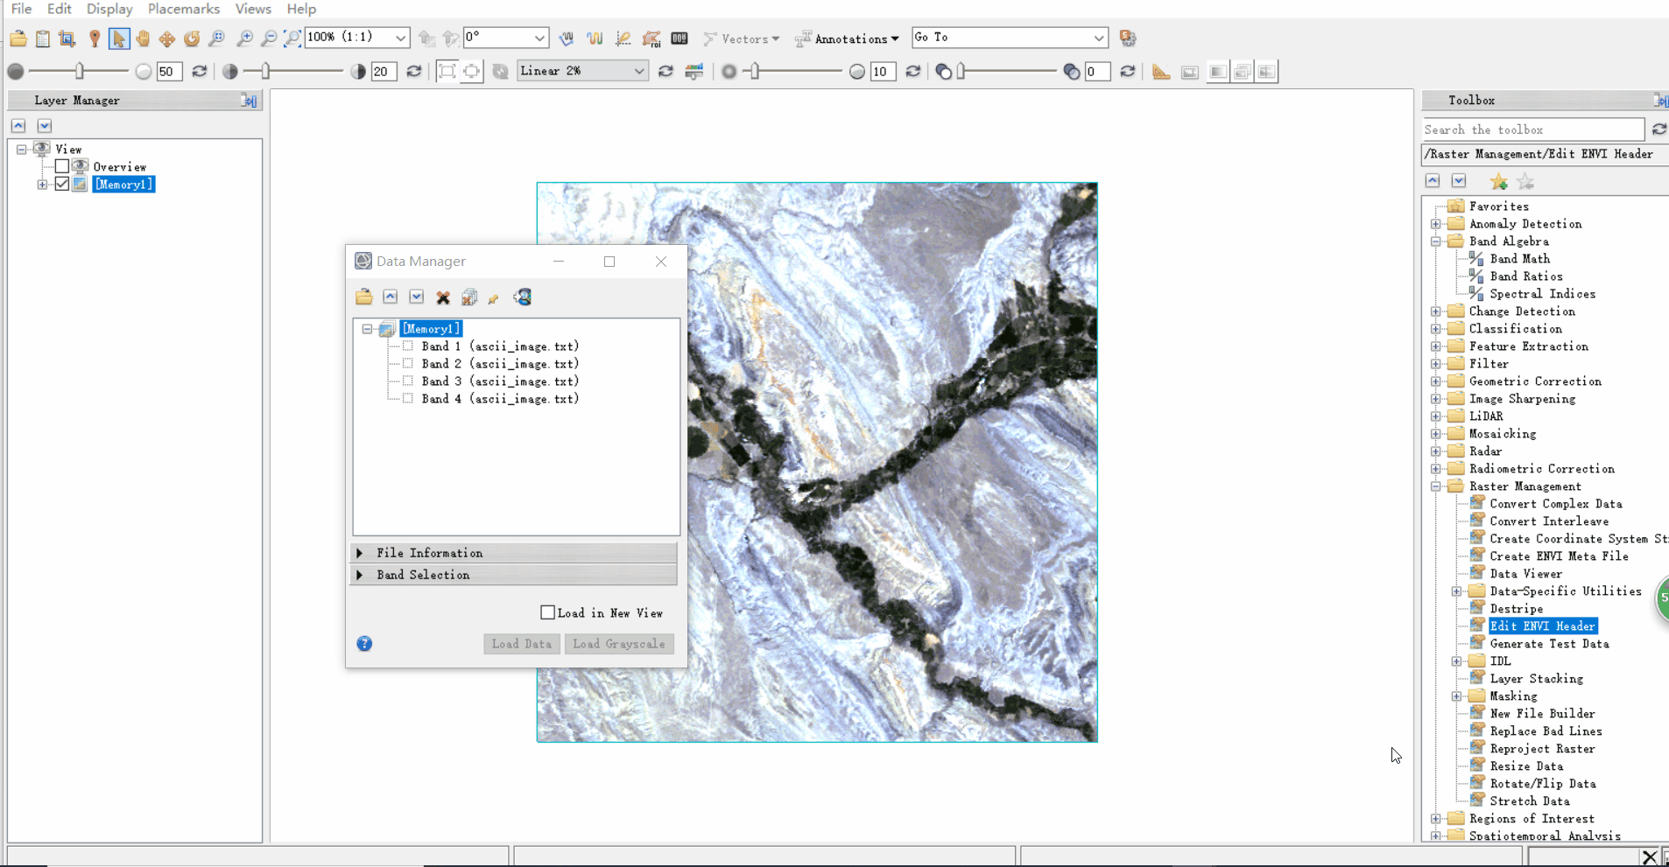
Task: Select the Fly four-arrow tool
Action: point(167,38)
